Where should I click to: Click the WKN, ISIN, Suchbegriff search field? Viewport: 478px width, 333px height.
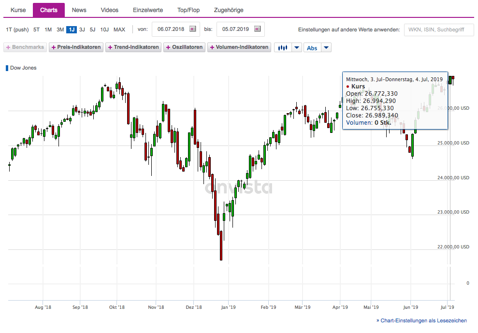pyautogui.click(x=439, y=29)
